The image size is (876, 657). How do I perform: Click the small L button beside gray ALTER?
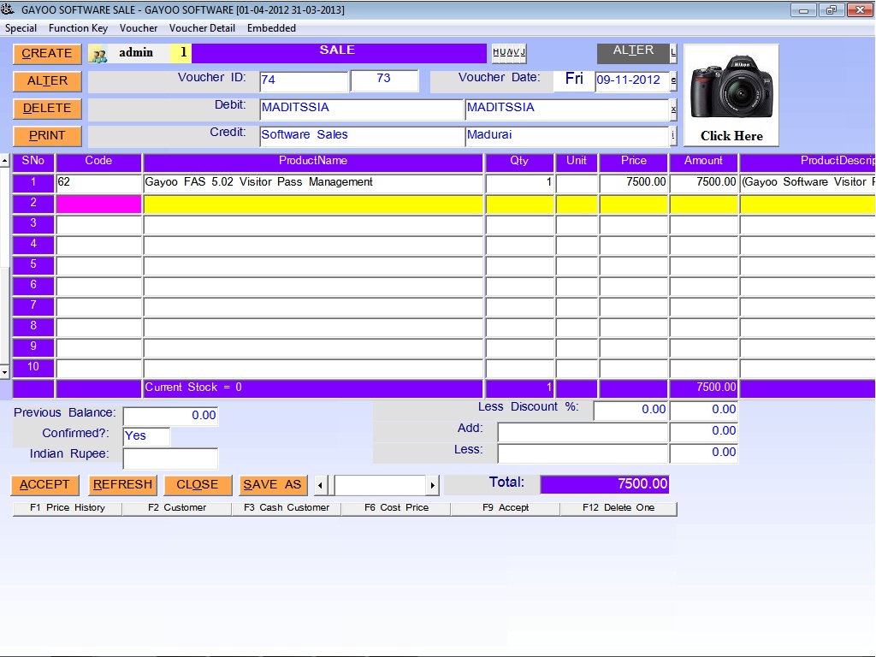(673, 53)
